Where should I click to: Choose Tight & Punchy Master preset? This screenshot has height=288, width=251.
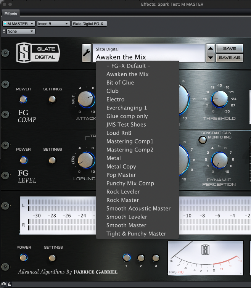tap(137, 233)
